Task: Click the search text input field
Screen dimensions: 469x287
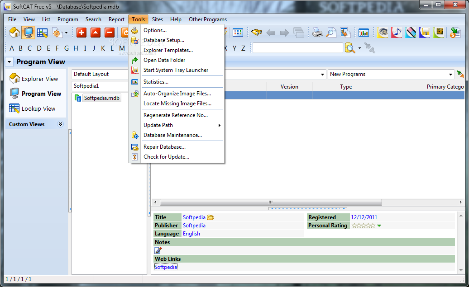Action: point(297,48)
